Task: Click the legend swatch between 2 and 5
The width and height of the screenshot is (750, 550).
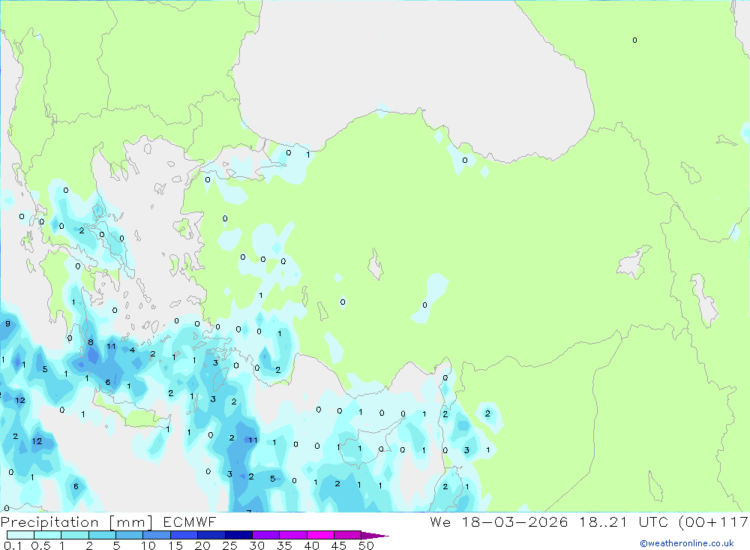Action: tap(102, 535)
